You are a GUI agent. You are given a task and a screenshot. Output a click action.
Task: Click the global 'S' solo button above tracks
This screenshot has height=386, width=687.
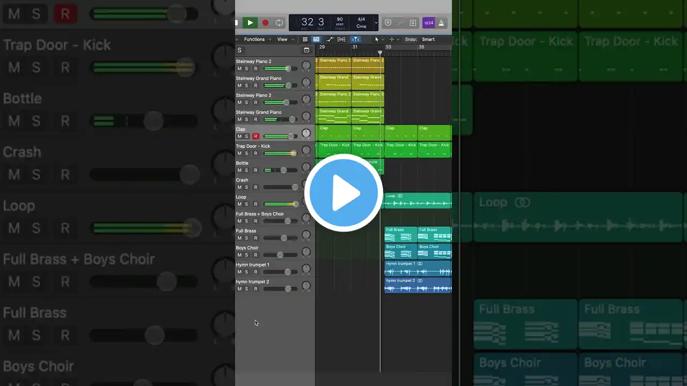coord(239,50)
